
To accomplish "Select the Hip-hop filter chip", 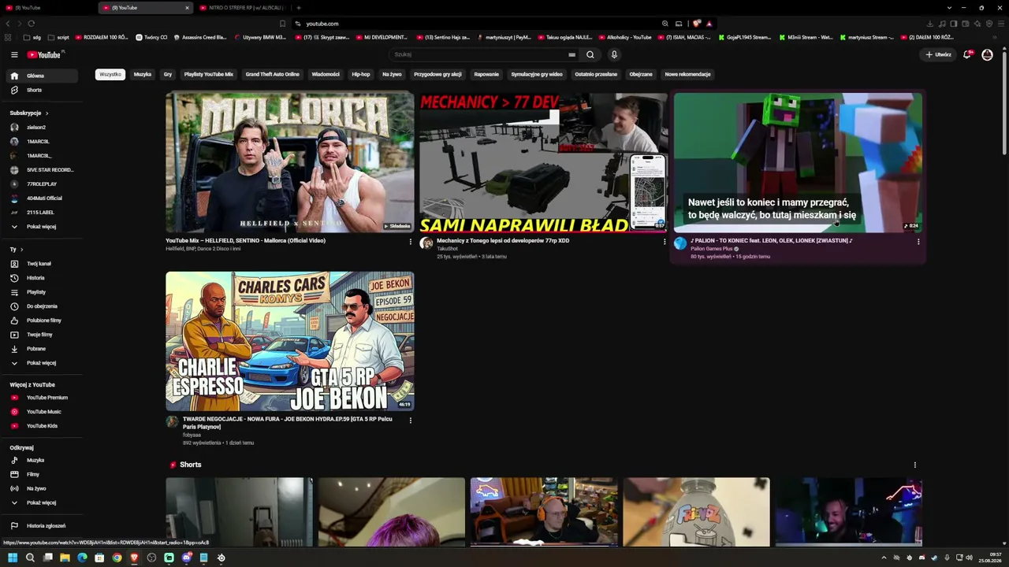I will tap(361, 74).
